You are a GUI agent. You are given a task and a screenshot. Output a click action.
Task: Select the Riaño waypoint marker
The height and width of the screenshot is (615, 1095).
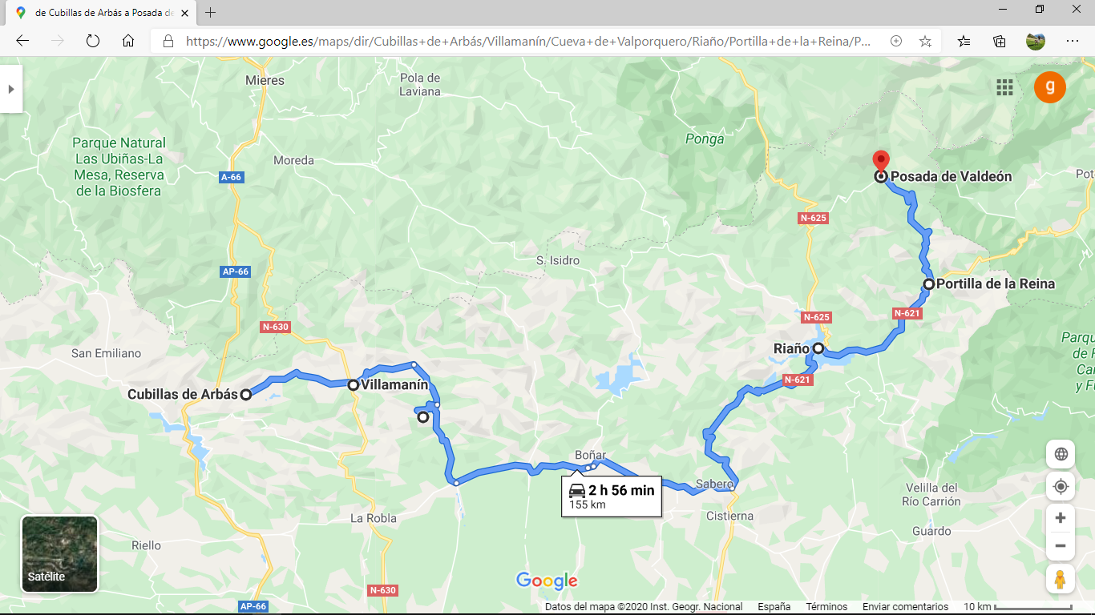point(818,348)
